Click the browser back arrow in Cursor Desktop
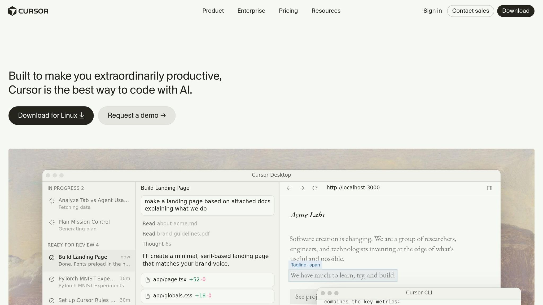543x305 pixels. pos(289,188)
